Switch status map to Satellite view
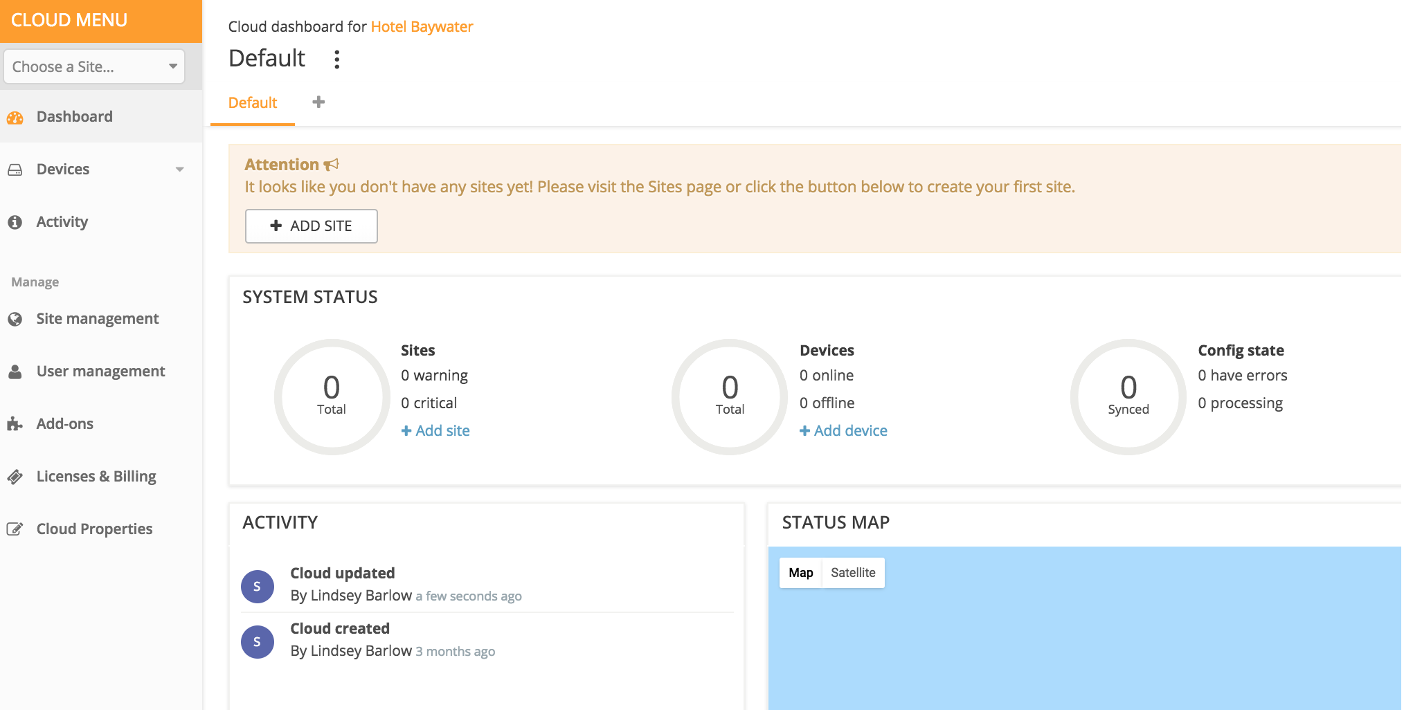The image size is (1404, 714). coord(853,573)
